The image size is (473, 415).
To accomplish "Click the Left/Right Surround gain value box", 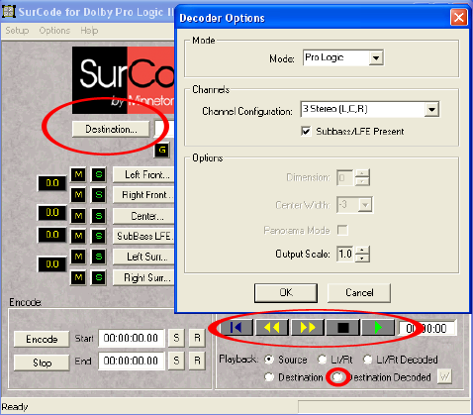I will tap(52, 264).
